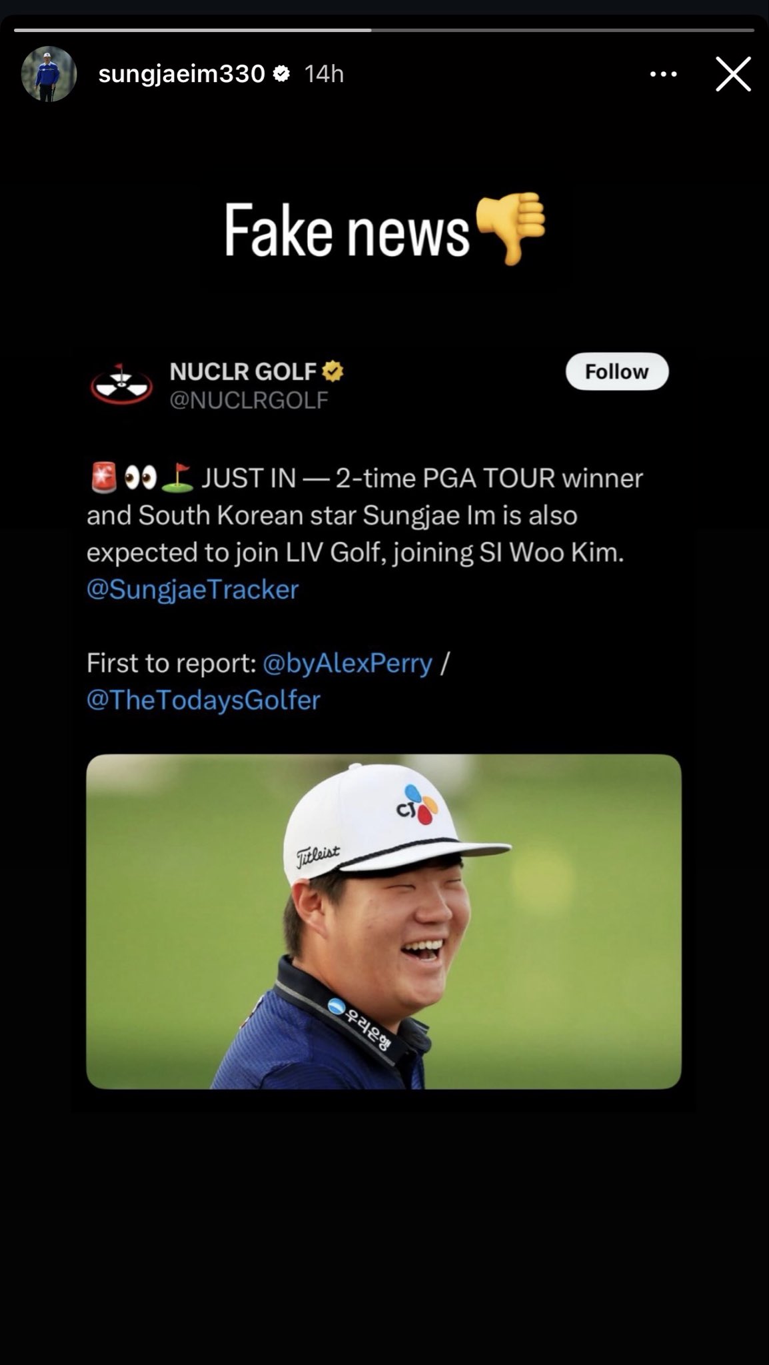This screenshot has width=769, height=1365.
Task: Click the verified badge beside sungjaeim330
Action: 282,73
